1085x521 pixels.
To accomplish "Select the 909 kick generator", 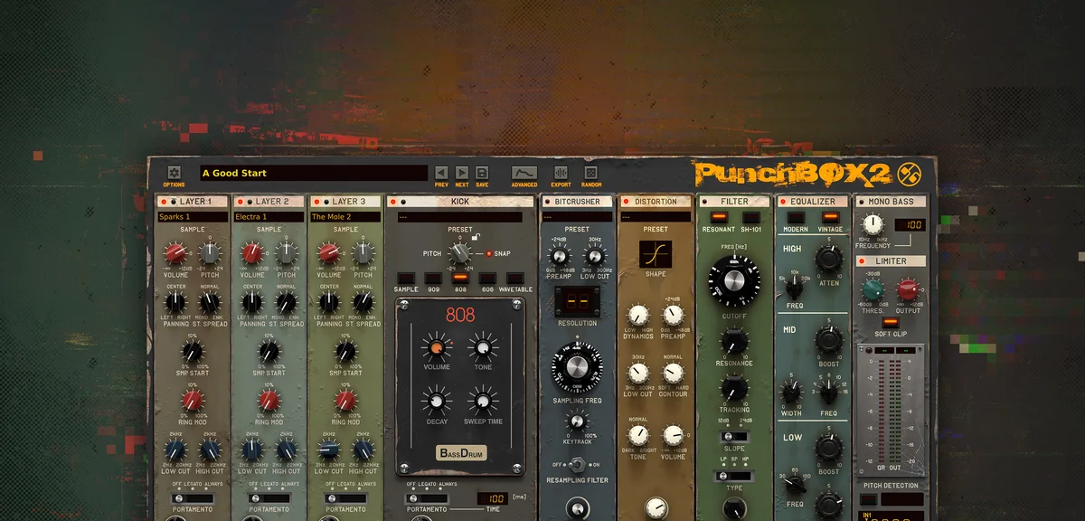I will coord(433,279).
